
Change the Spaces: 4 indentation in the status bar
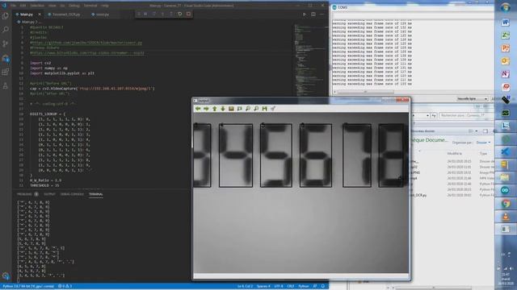coord(263,287)
